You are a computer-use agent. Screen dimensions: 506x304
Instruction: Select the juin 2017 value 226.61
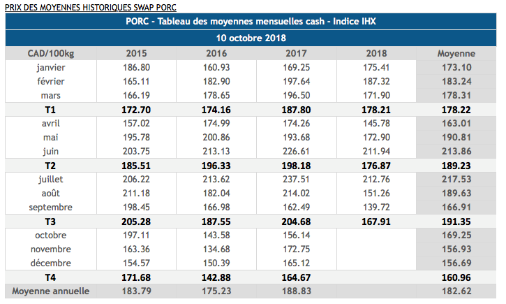point(297,151)
